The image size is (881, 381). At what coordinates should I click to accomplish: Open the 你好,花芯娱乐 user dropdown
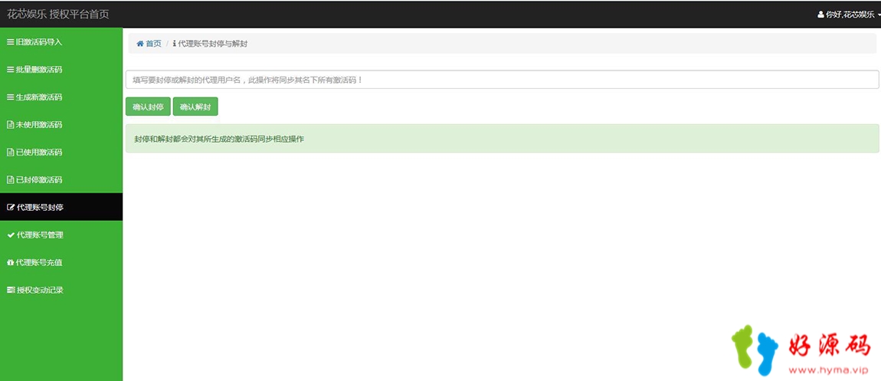849,15
